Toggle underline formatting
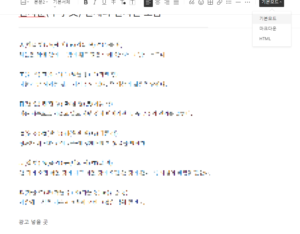Image resolution: width=300 pixels, height=234 pixels. coord(104,2)
